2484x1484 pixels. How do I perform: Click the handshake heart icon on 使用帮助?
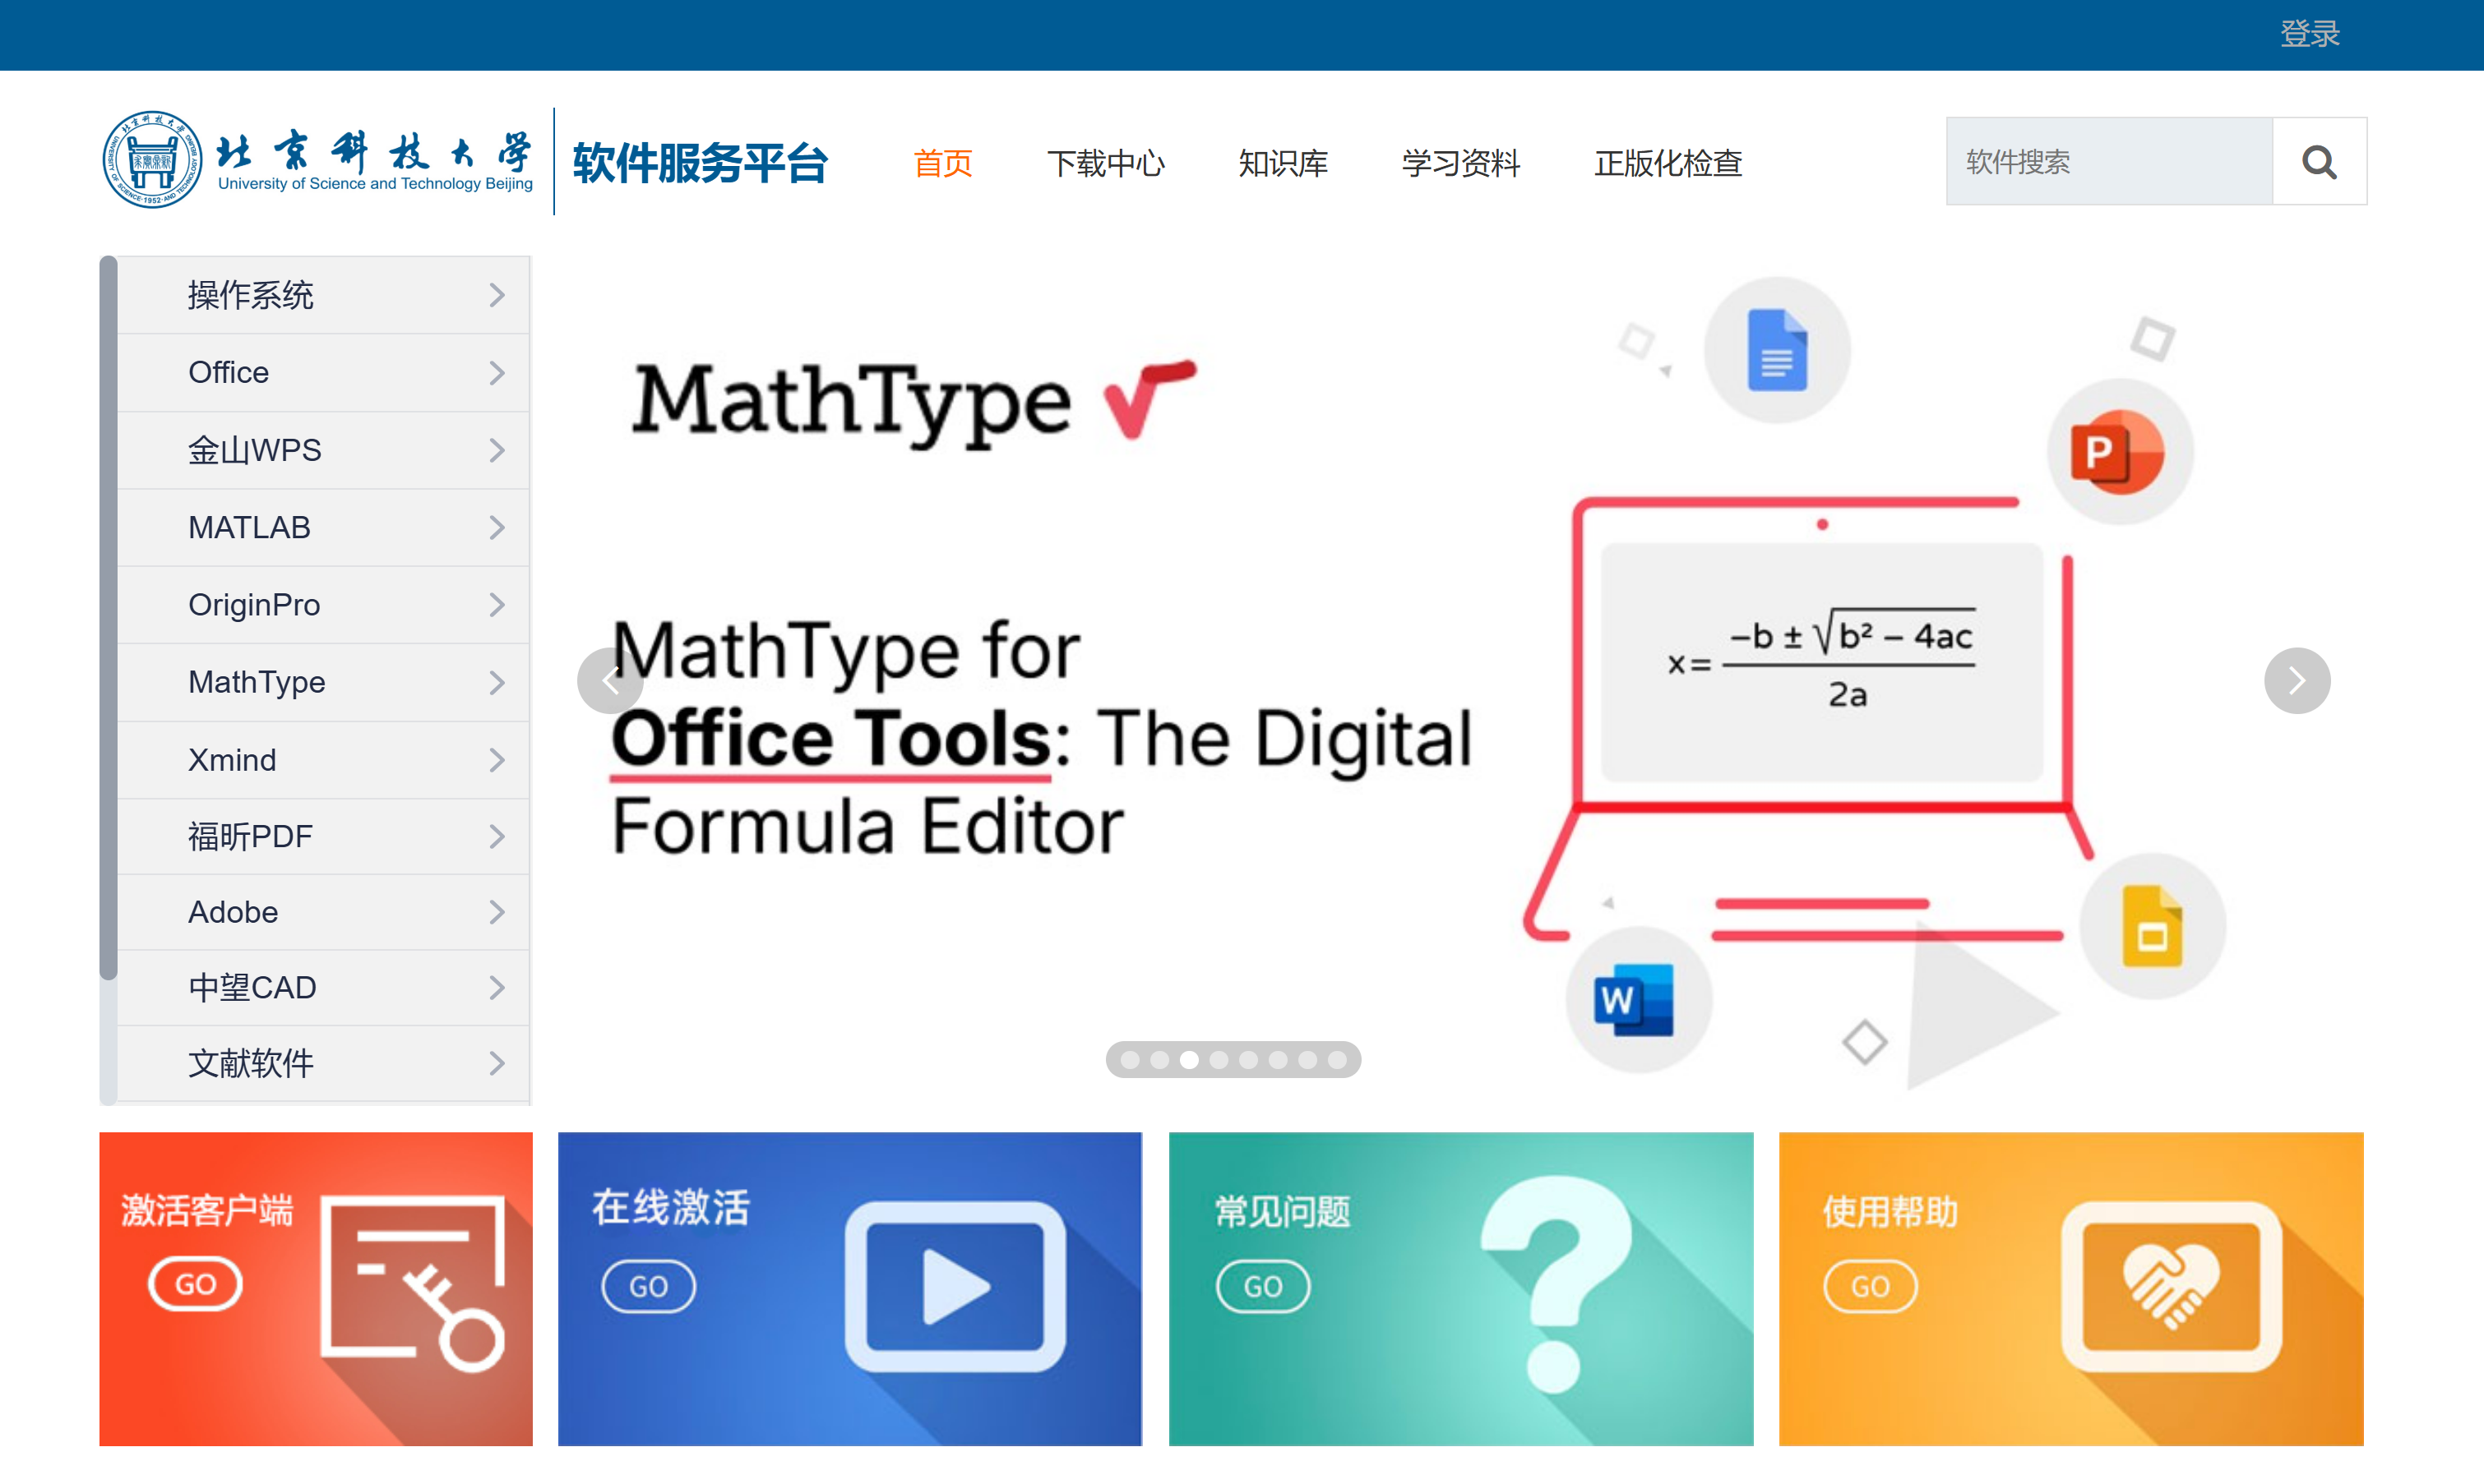point(2171,1286)
